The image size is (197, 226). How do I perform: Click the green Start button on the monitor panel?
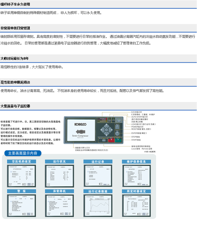118,140
